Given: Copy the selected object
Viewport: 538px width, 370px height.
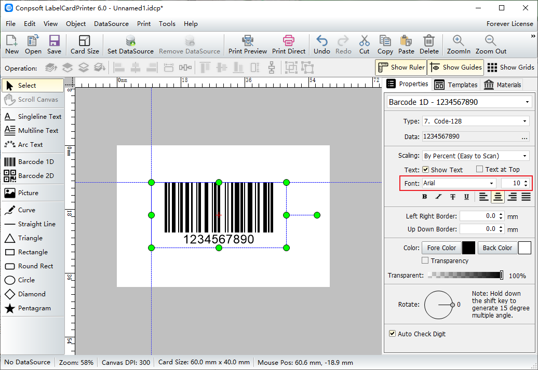Looking at the screenshot, I should (x=385, y=45).
